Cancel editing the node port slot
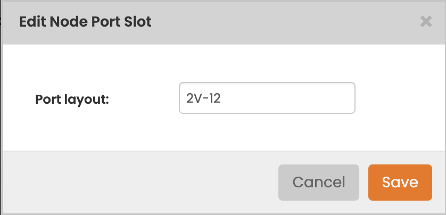Screen dimensions: 446x215 click(x=319, y=182)
